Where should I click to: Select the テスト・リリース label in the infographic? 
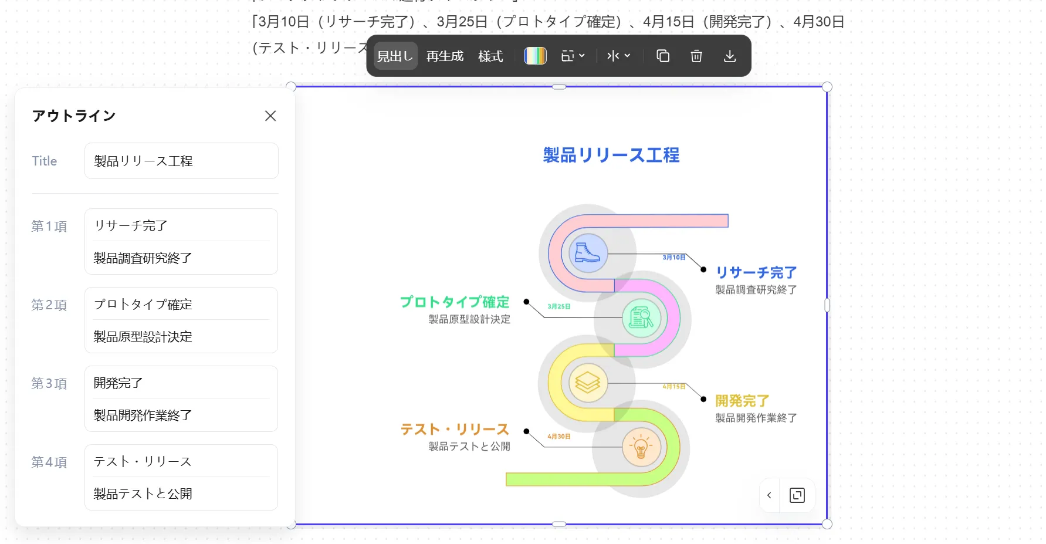click(x=455, y=430)
